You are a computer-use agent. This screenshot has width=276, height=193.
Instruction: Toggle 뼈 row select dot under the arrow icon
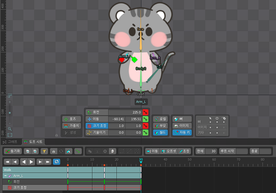coord(210,122)
